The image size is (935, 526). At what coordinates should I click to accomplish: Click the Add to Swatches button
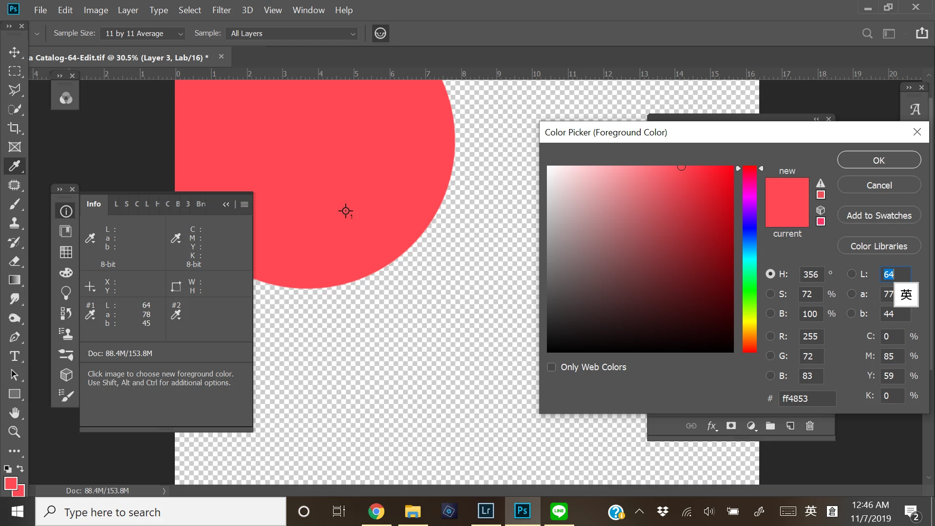point(879,216)
